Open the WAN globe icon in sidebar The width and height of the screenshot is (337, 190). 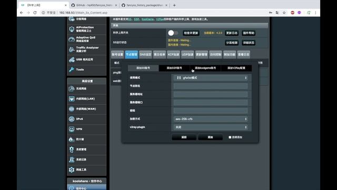click(x=72, y=109)
